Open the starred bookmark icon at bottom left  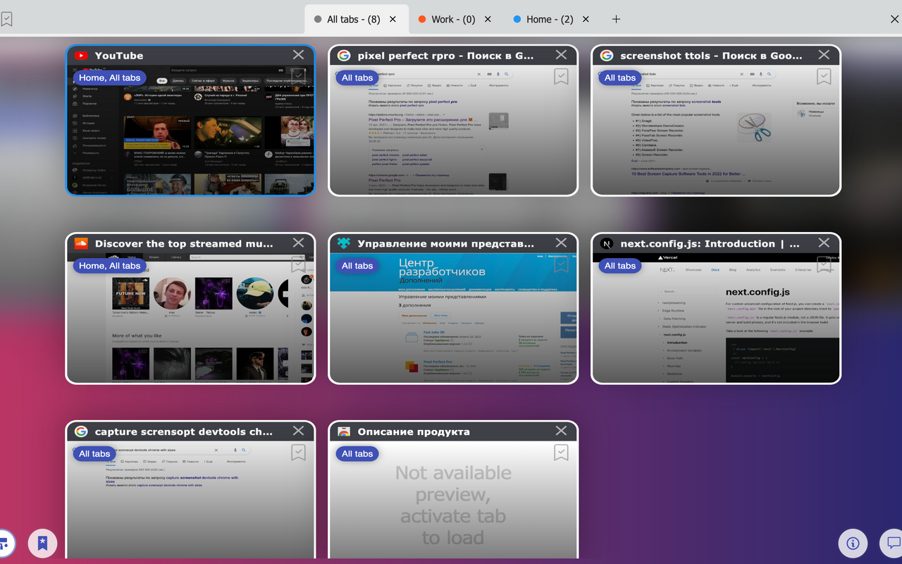(x=42, y=543)
